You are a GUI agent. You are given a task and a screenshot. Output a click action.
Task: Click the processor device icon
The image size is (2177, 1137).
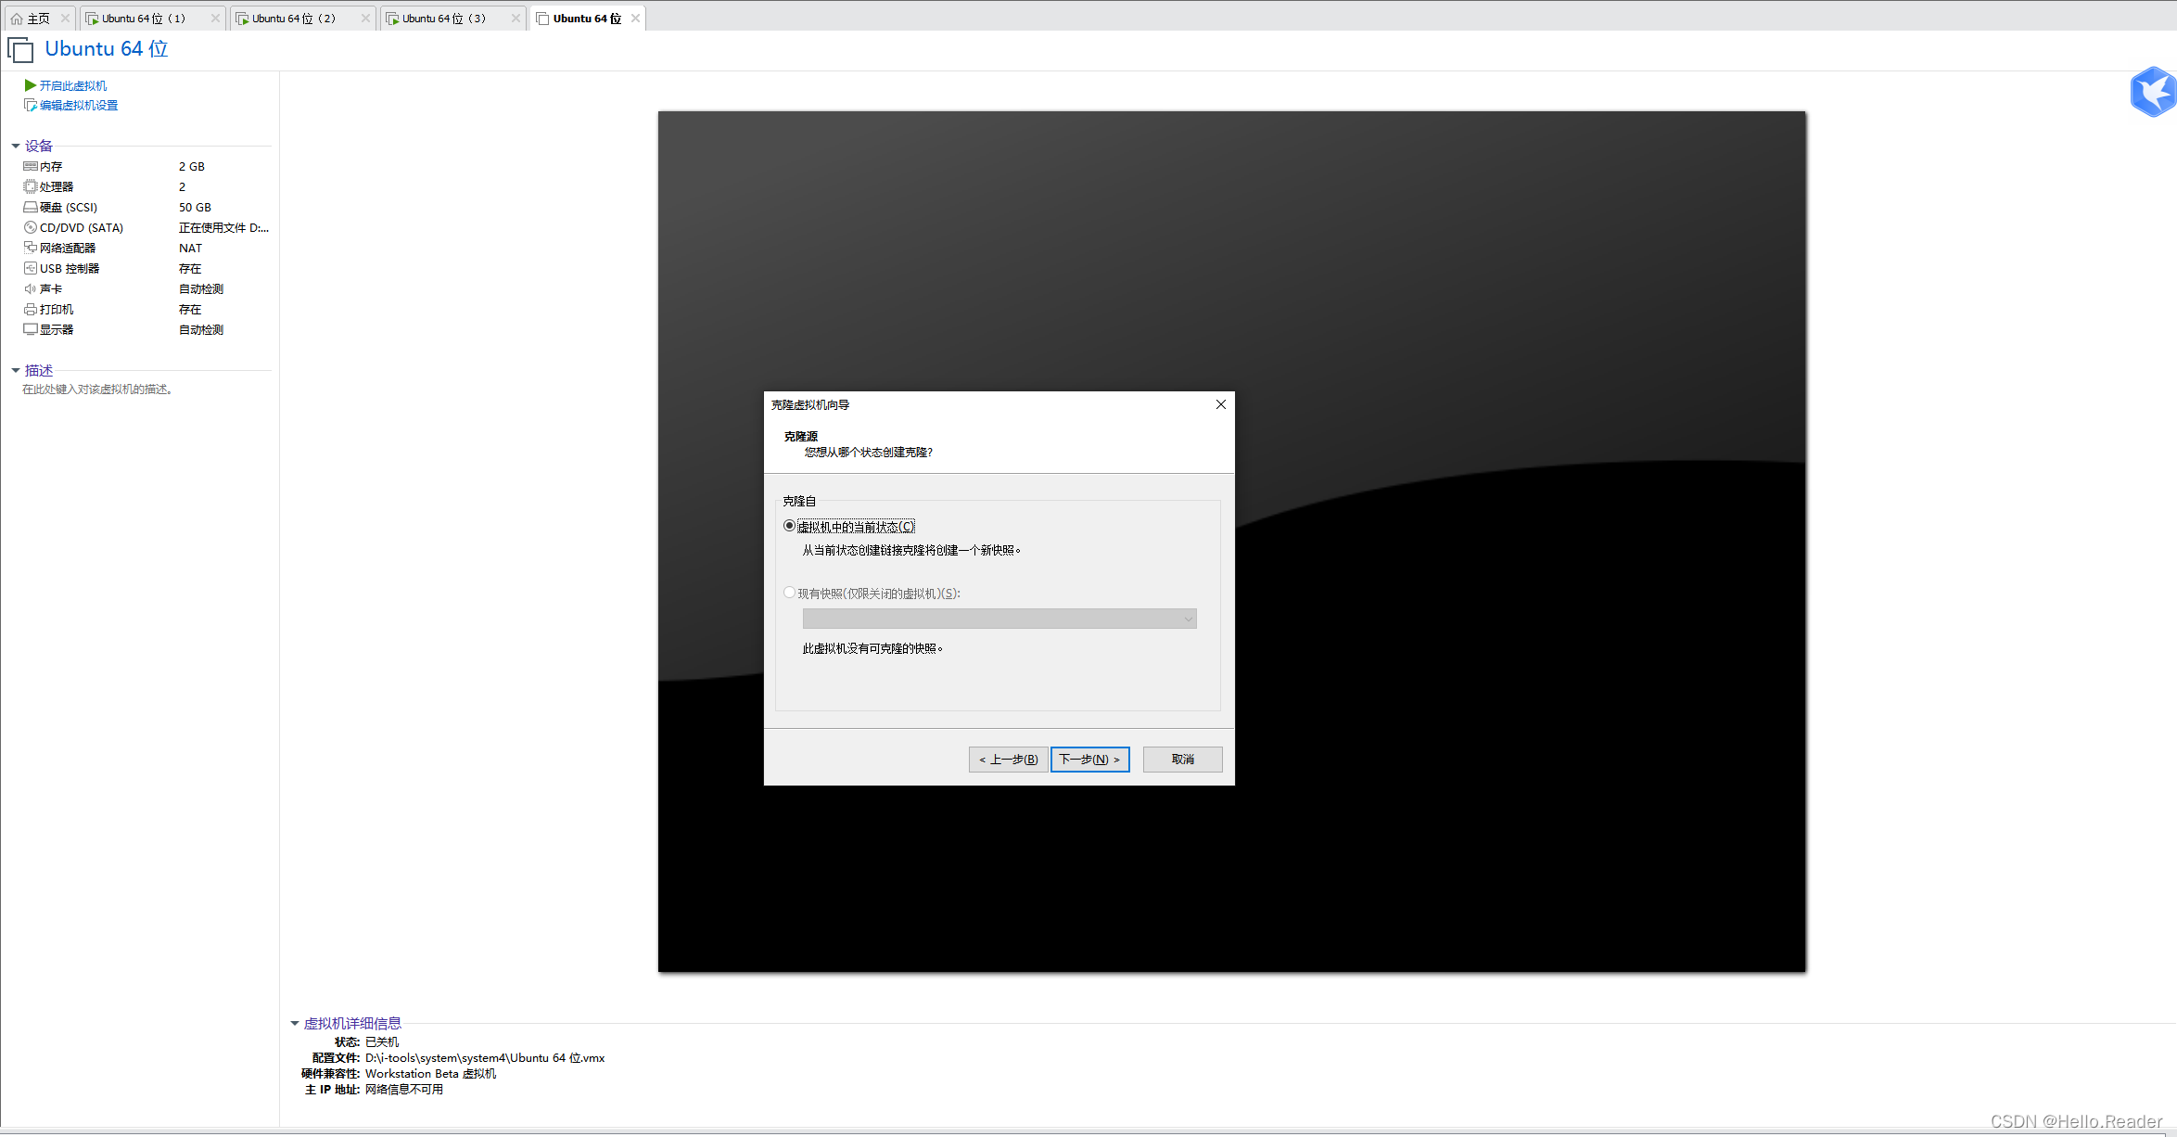click(31, 187)
